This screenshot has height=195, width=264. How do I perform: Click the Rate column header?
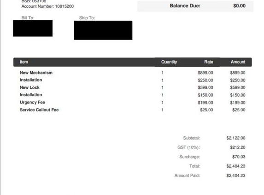click(209, 62)
